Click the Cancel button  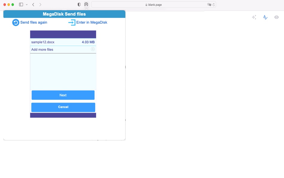click(x=63, y=107)
